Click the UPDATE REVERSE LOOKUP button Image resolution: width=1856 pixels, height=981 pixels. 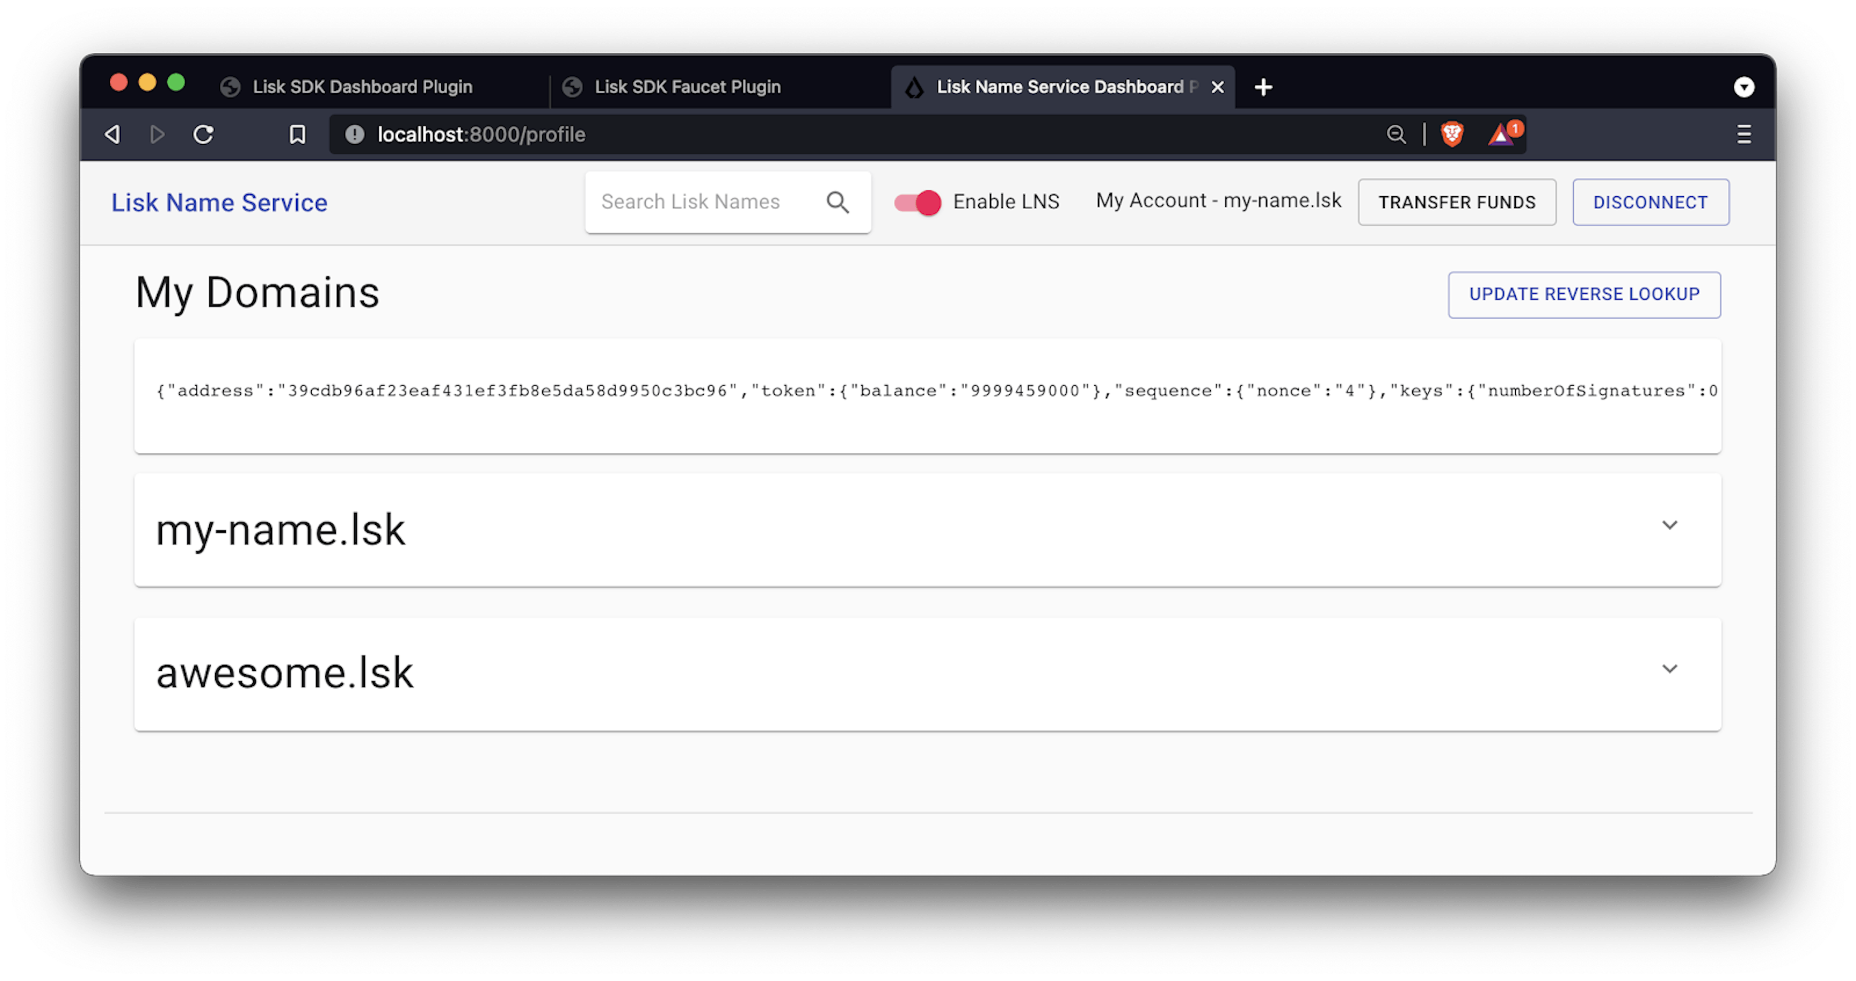pos(1584,295)
